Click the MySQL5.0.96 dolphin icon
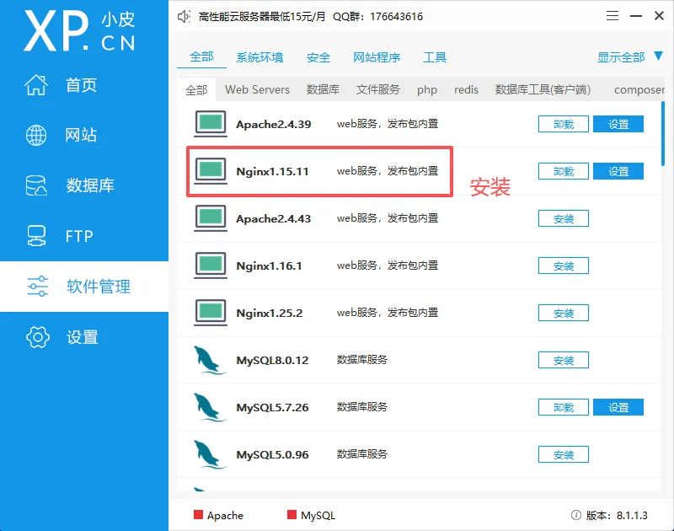674x531 pixels. [209, 454]
